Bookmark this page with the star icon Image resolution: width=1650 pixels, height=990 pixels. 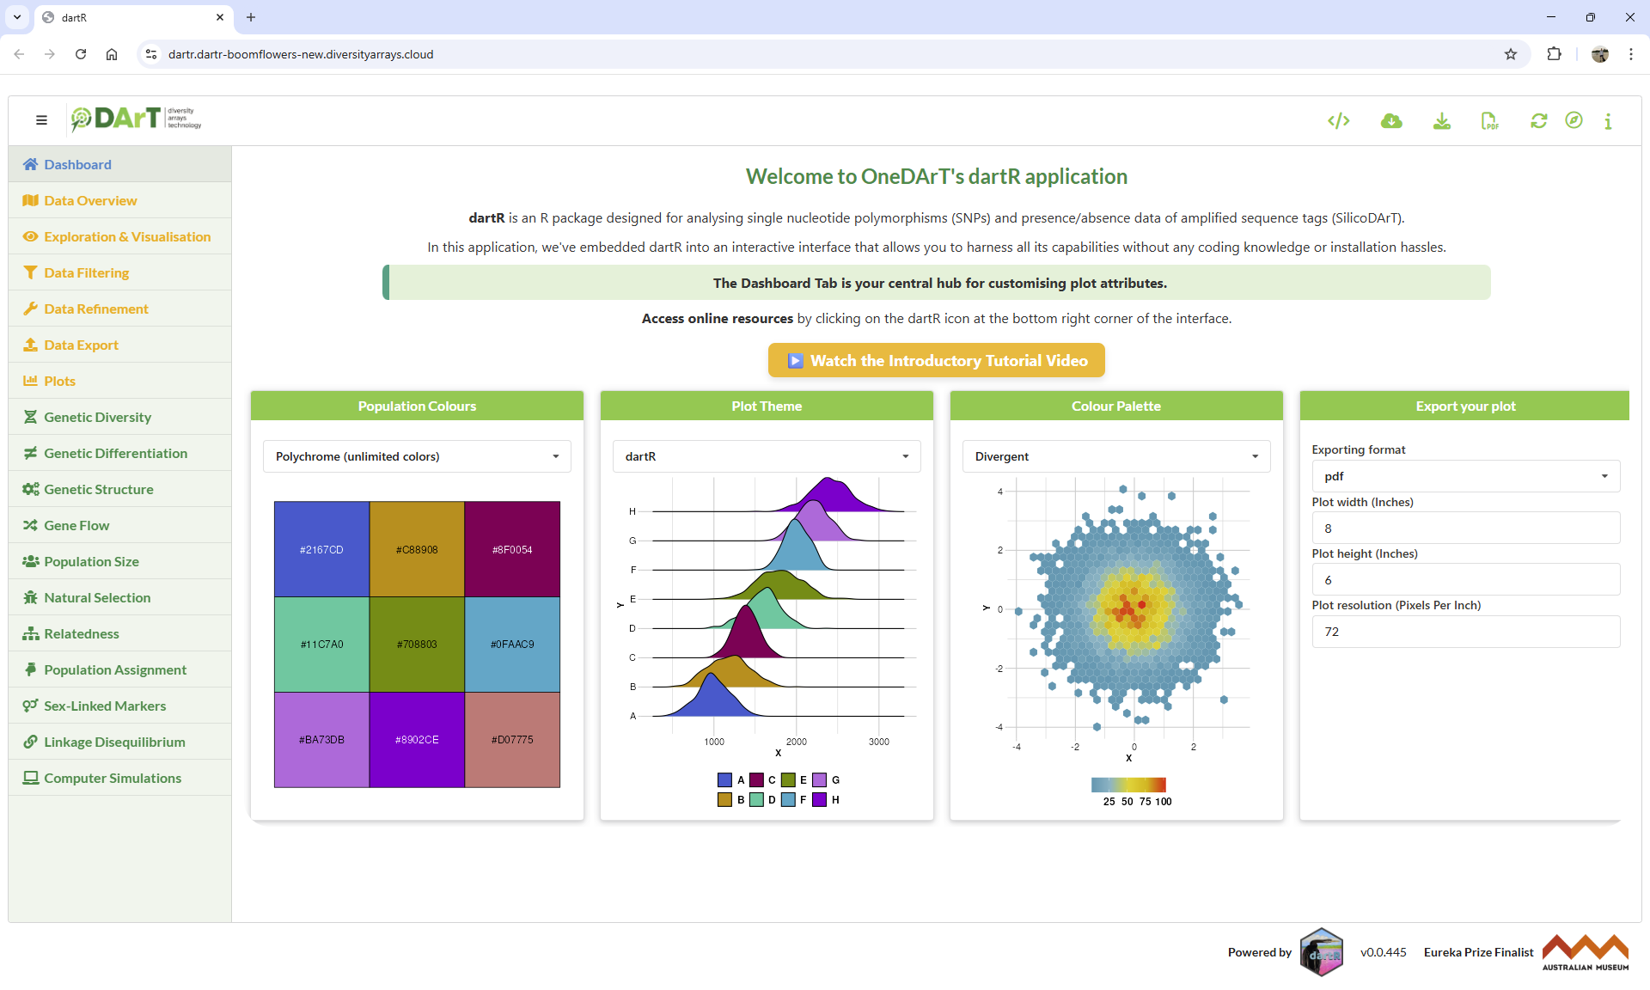(x=1511, y=54)
